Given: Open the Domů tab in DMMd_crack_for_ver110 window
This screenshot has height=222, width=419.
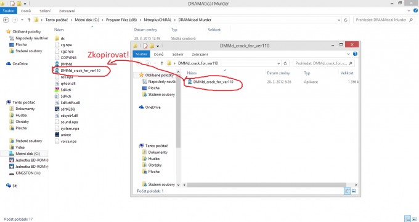Looking at the screenshot, I should click(158, 54).
